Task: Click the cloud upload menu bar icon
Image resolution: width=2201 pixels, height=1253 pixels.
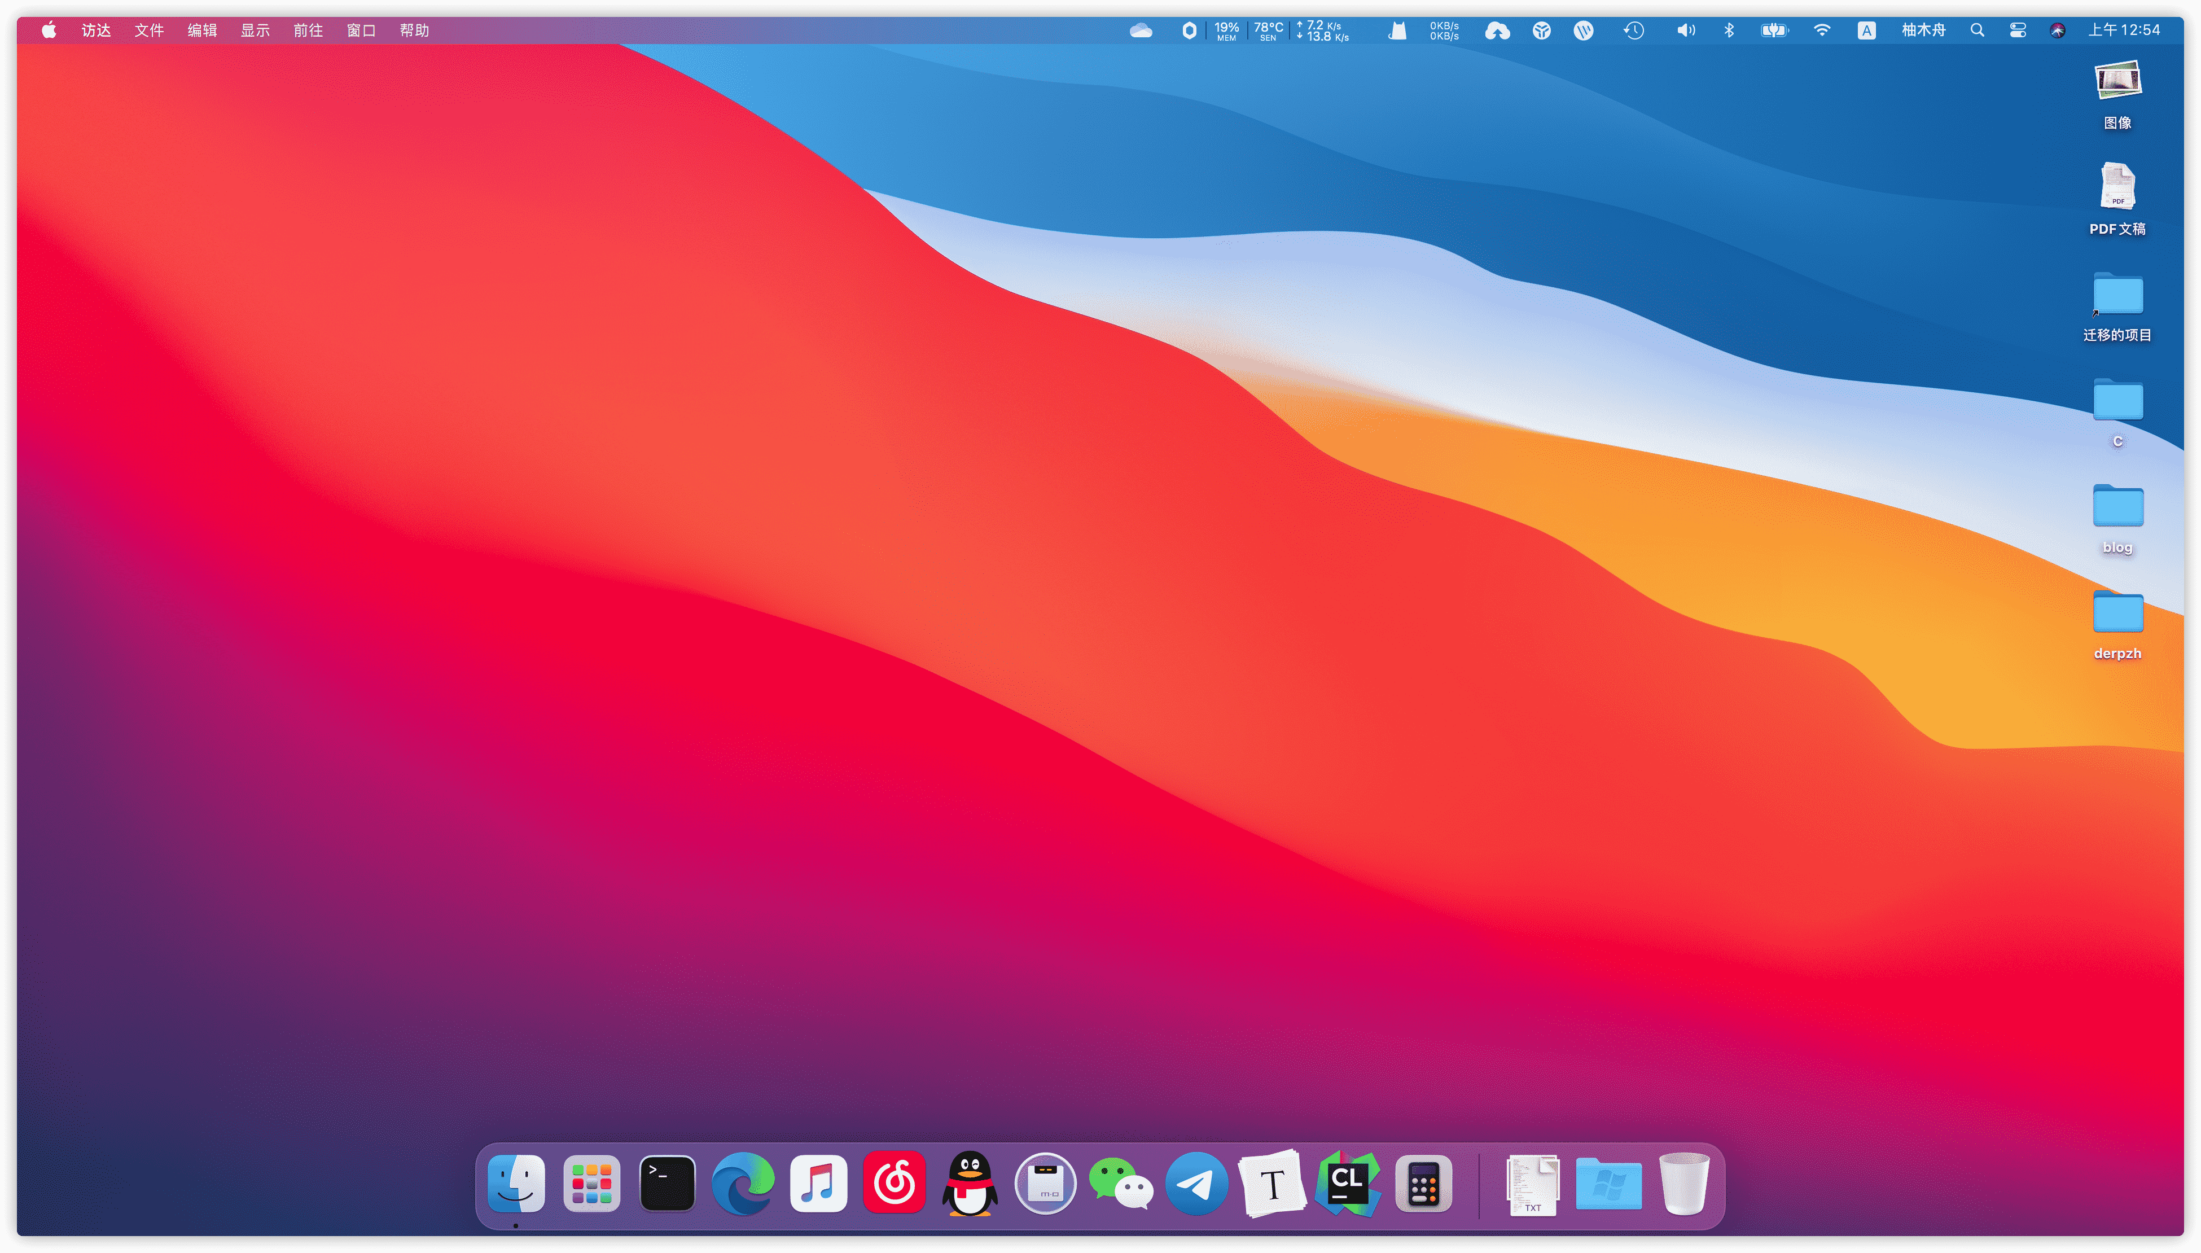Action: point(1497,30)
